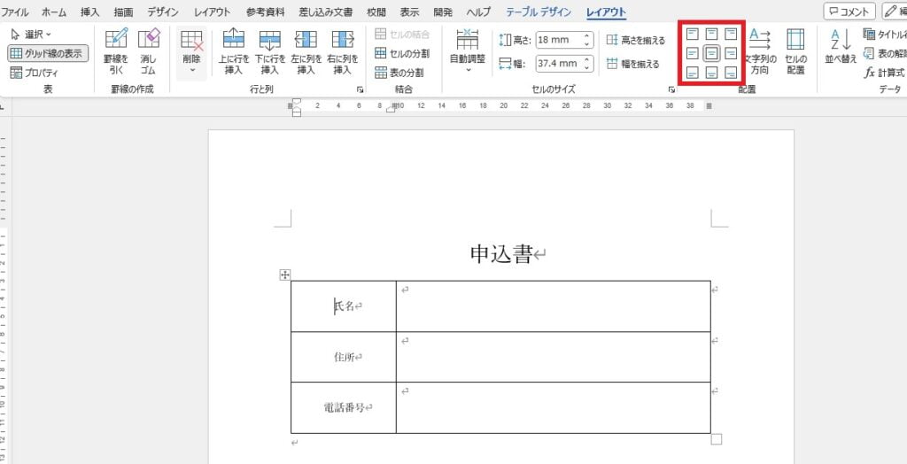Toggle グリッド線の表示 gridlines
Viewport: 907px width, 464px height.
[48, 54]
